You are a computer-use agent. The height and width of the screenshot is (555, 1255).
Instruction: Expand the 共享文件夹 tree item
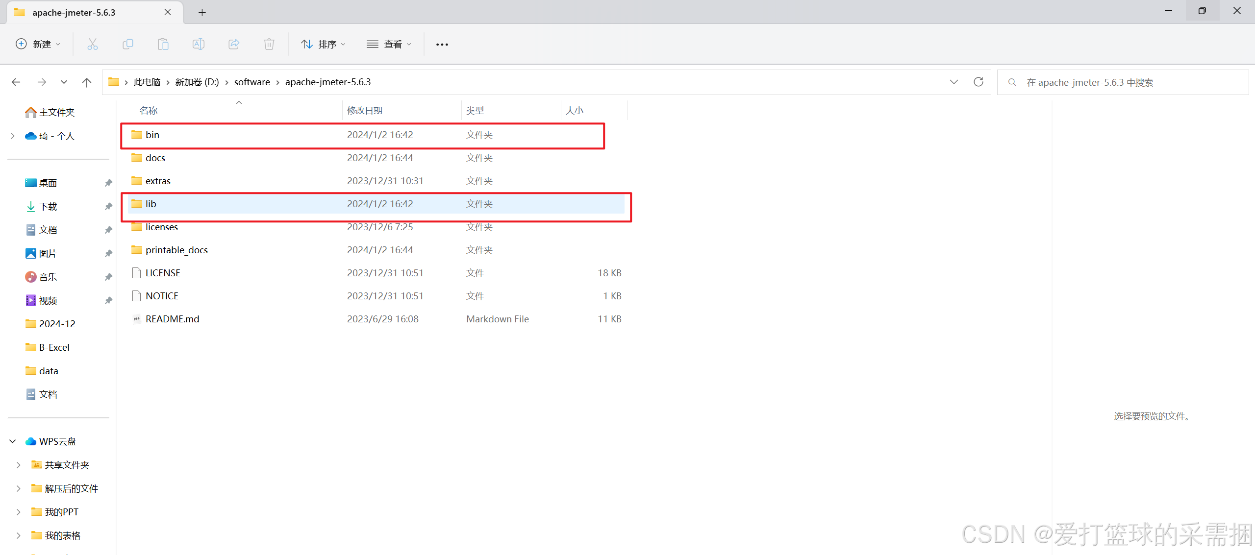[x=19, y=465]
